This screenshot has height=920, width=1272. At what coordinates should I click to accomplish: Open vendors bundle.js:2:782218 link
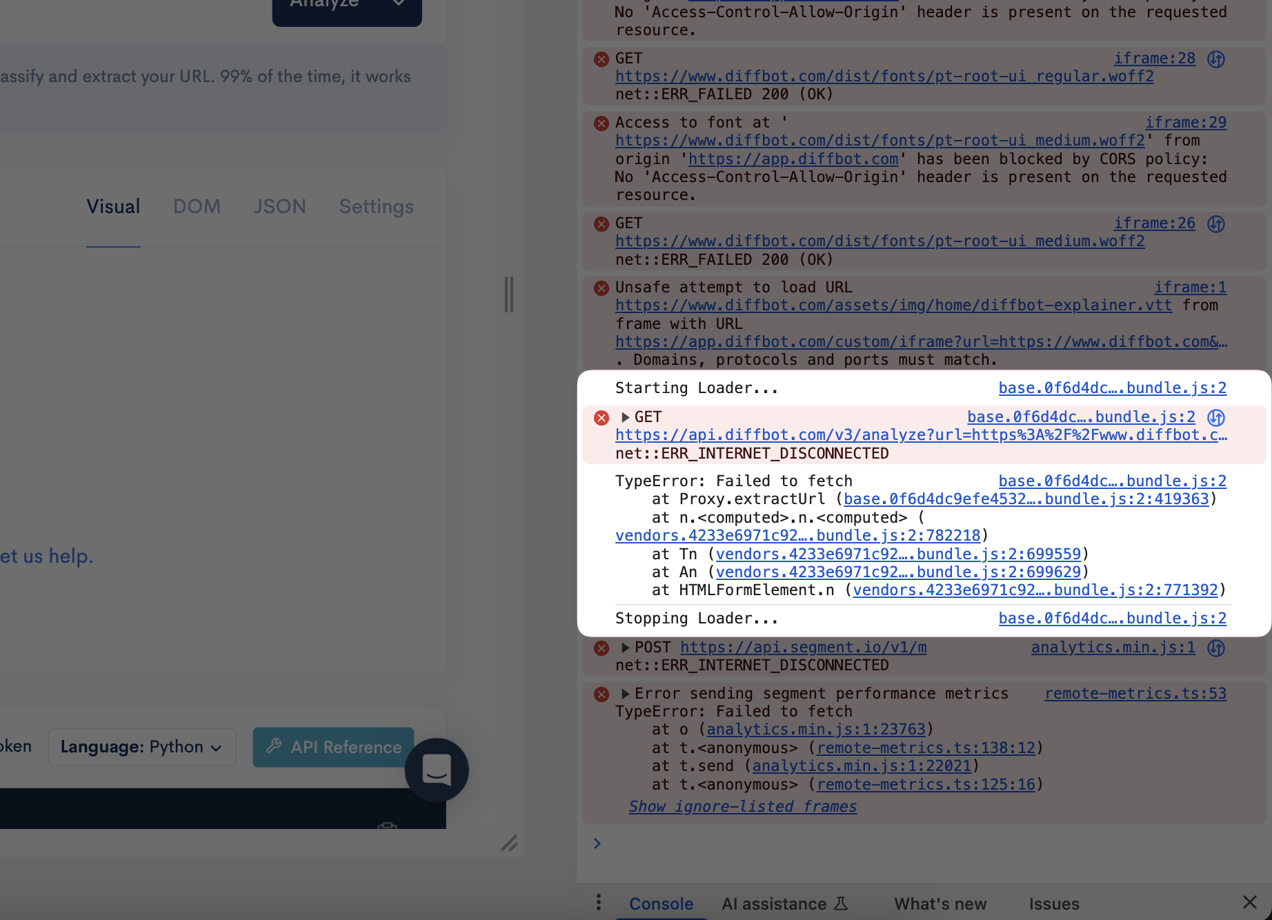(798, 536)
